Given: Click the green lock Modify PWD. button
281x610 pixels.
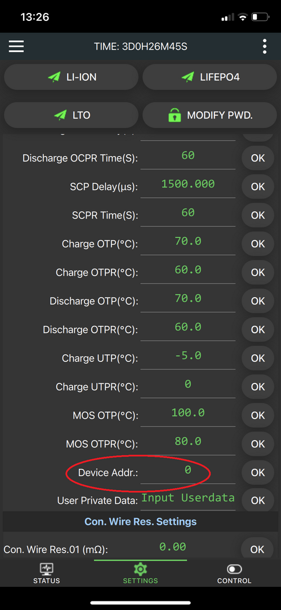Looking at the screenshot, I should coord(209,115).
